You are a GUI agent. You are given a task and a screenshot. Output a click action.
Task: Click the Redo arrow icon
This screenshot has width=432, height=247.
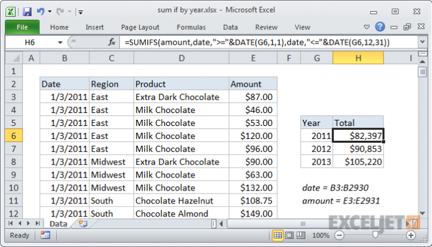pos(60,12)
